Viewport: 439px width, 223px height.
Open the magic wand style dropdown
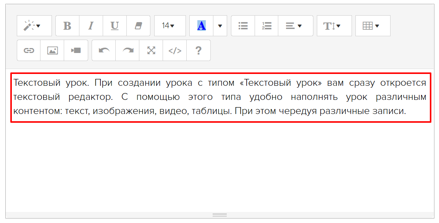[x=34, y=26]
